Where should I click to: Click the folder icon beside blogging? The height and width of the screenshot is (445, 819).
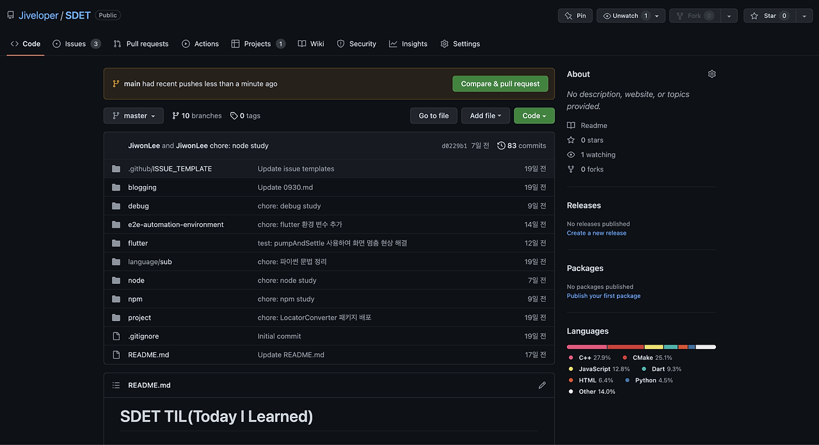[116, 187]
